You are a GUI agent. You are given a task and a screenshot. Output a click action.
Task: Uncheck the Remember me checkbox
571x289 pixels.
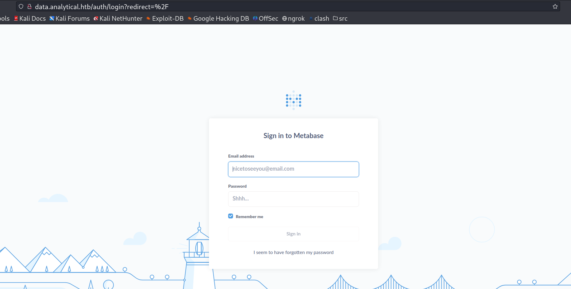pos(231,216)
